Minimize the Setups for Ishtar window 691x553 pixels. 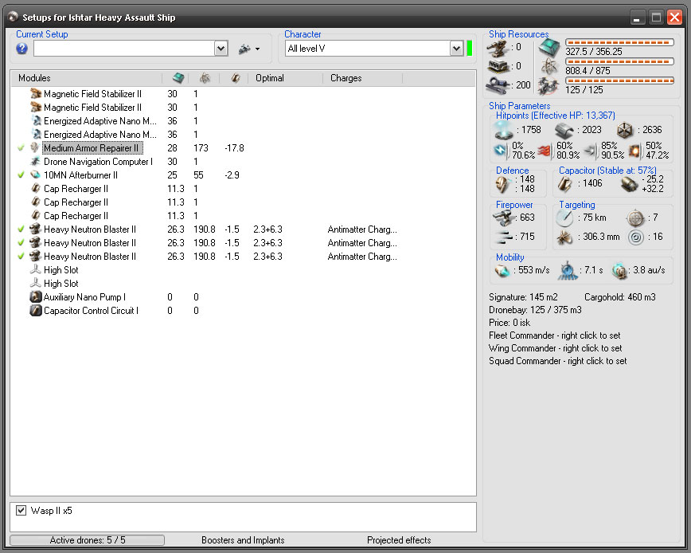click(636, 18)
